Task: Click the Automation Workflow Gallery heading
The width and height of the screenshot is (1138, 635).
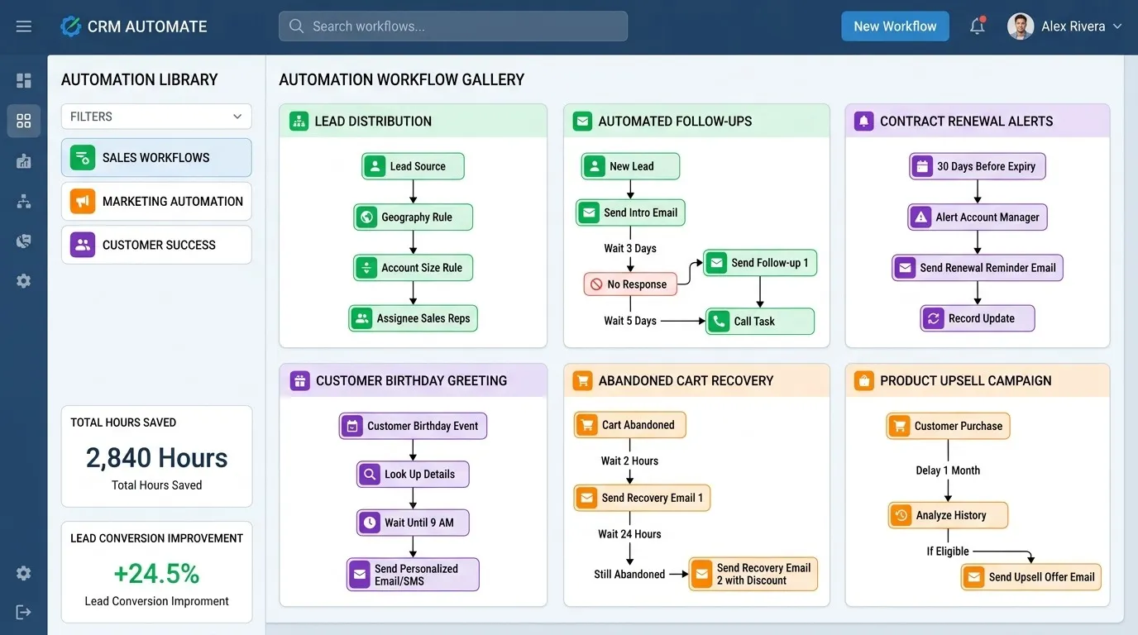Action: tap(402, 80)
